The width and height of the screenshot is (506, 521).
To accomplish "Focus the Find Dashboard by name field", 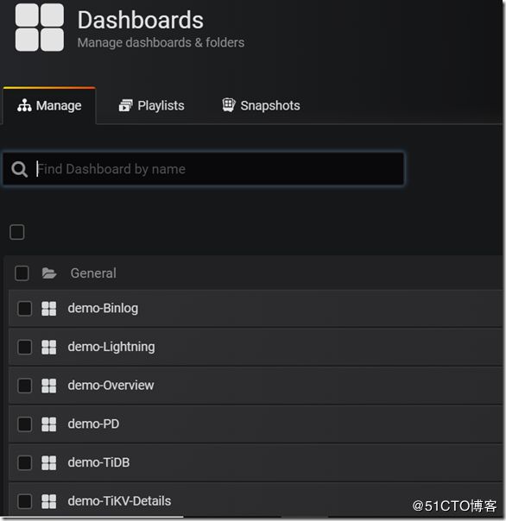I will click(x=204, y=169).
